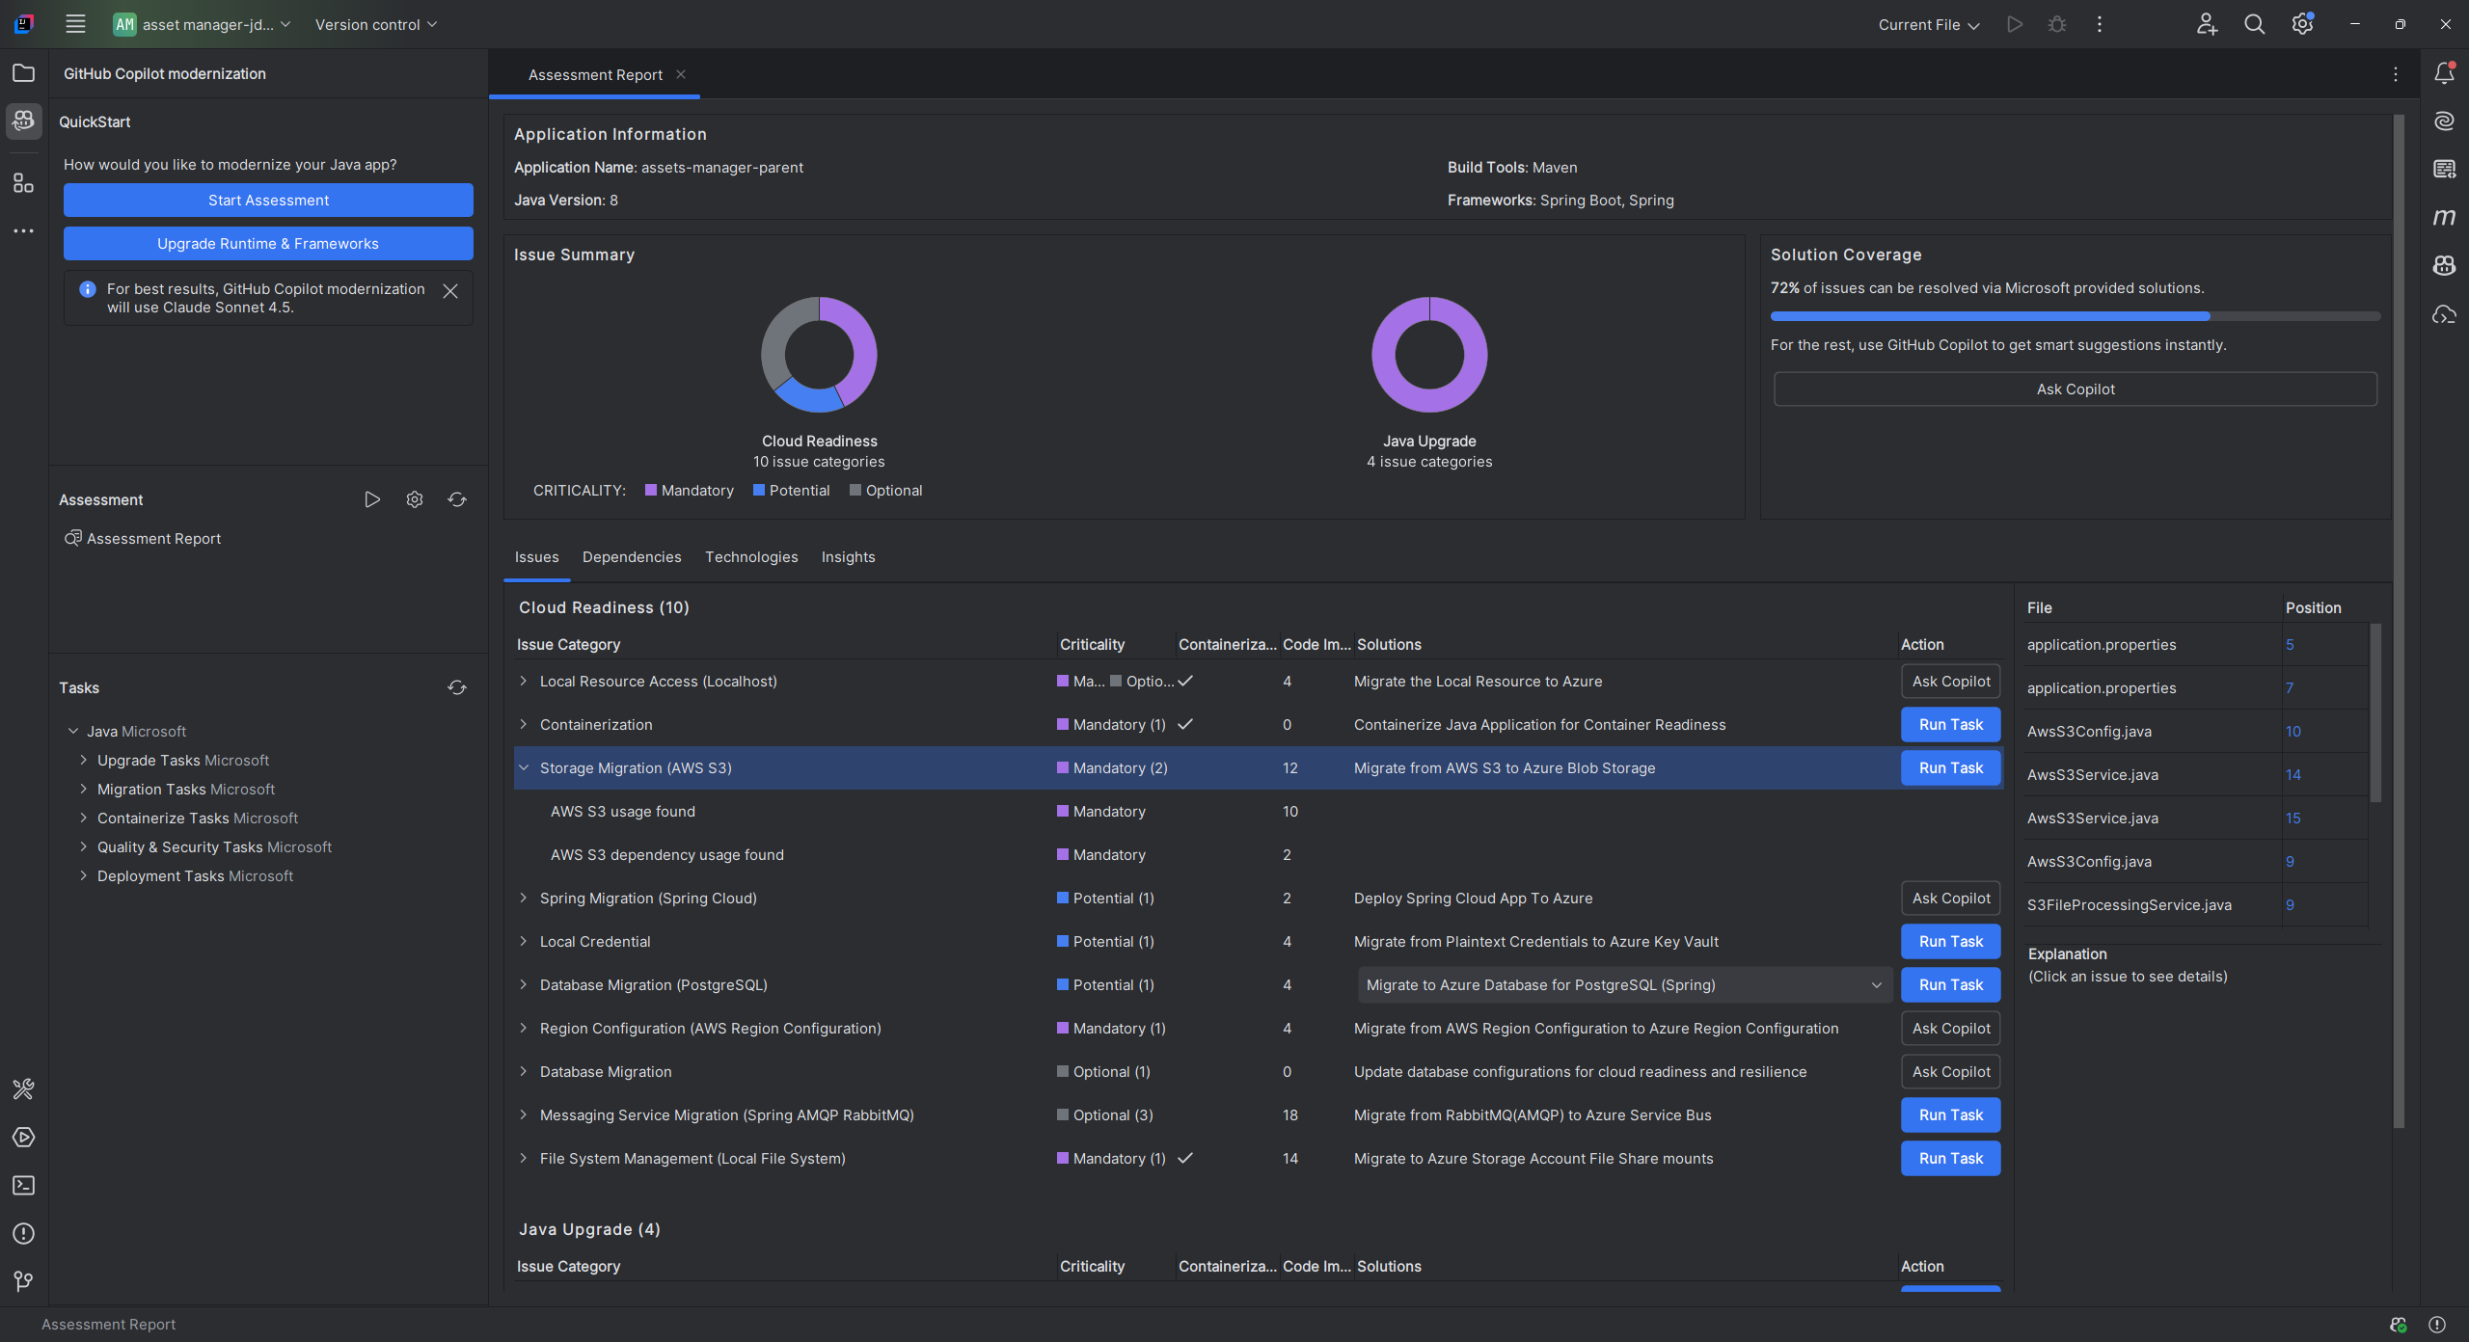Open Problems tool window icon
Image resolution: width=2469 pixels, height=1342 pixels.
(x=24, y=1234)
